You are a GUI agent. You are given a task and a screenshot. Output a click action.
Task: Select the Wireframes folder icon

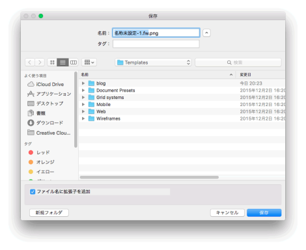coord(91,118)
